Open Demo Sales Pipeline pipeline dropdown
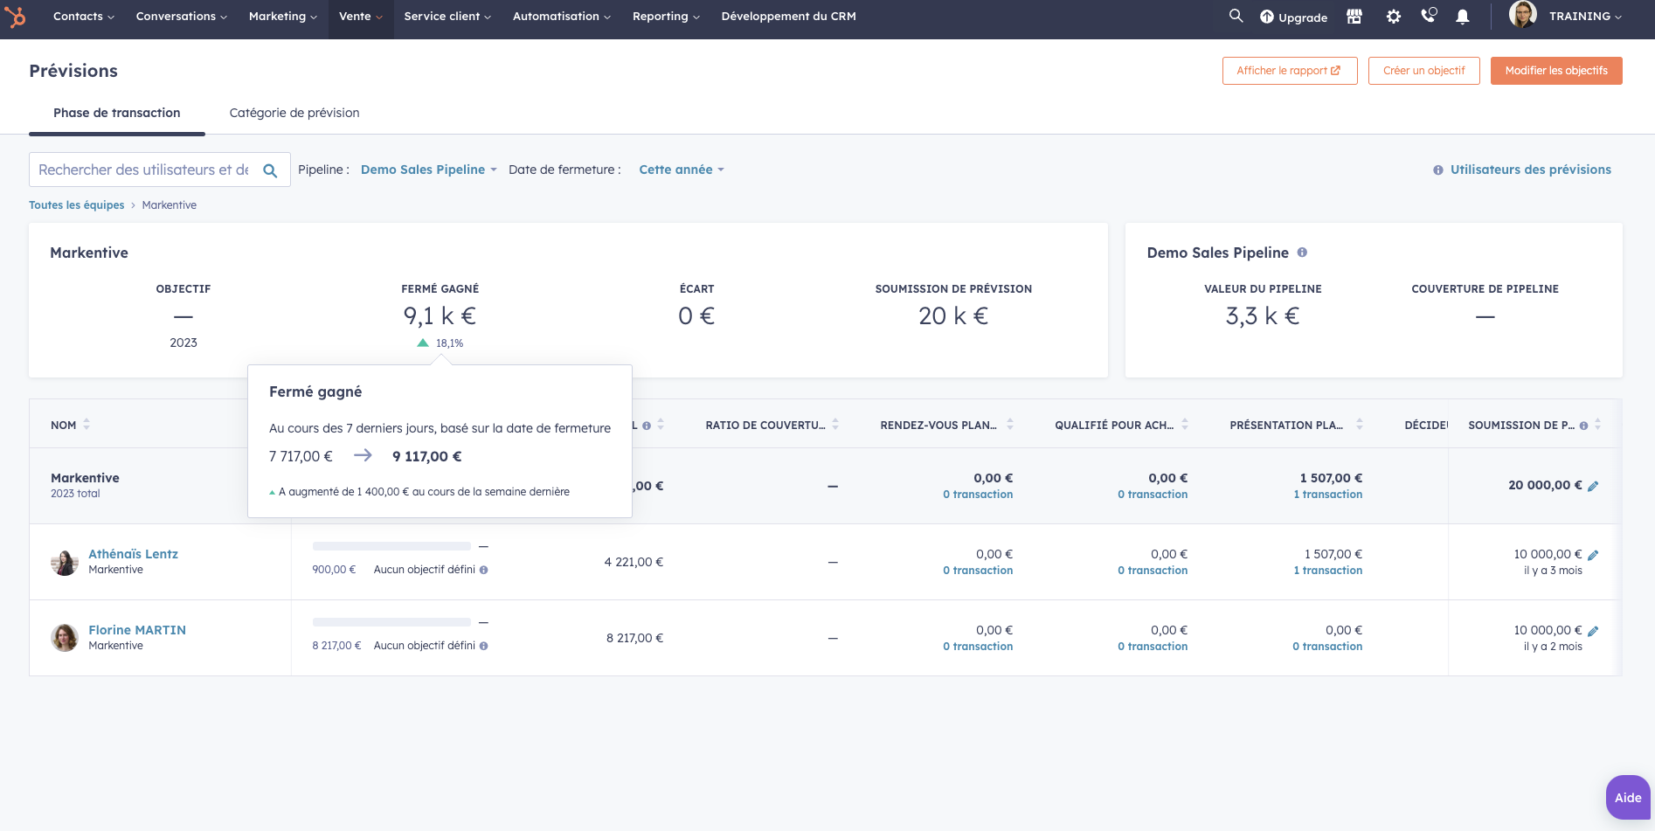1655x831 pixels. (429, 170)
